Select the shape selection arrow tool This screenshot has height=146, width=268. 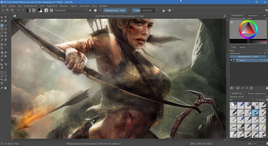point(2,17)
